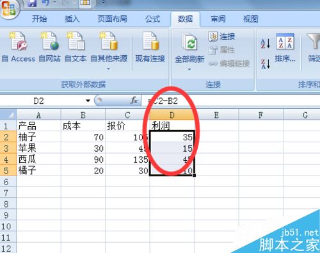The image size is (320, 253).
Task: Refresh all connections 全部刷新 icon
Action: pyautogui.click(x=189, y=42)
